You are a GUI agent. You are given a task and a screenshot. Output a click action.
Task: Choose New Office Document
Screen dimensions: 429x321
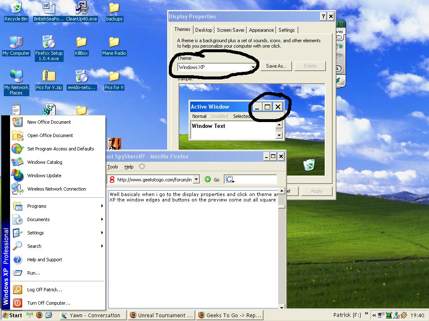click(58, 122)
